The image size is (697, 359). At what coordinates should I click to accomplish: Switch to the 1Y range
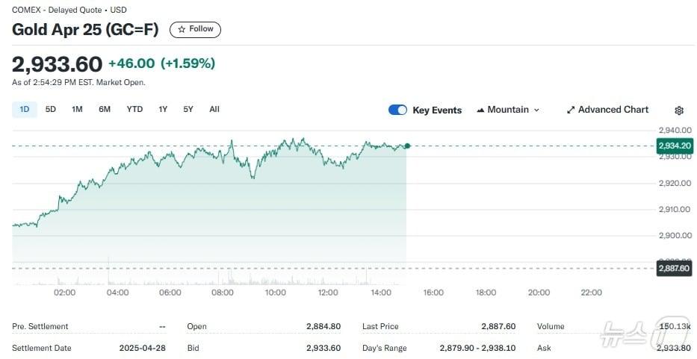click(x=163, y=110)
